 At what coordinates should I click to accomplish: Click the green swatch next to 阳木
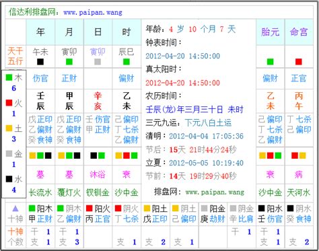coord(32,209)
